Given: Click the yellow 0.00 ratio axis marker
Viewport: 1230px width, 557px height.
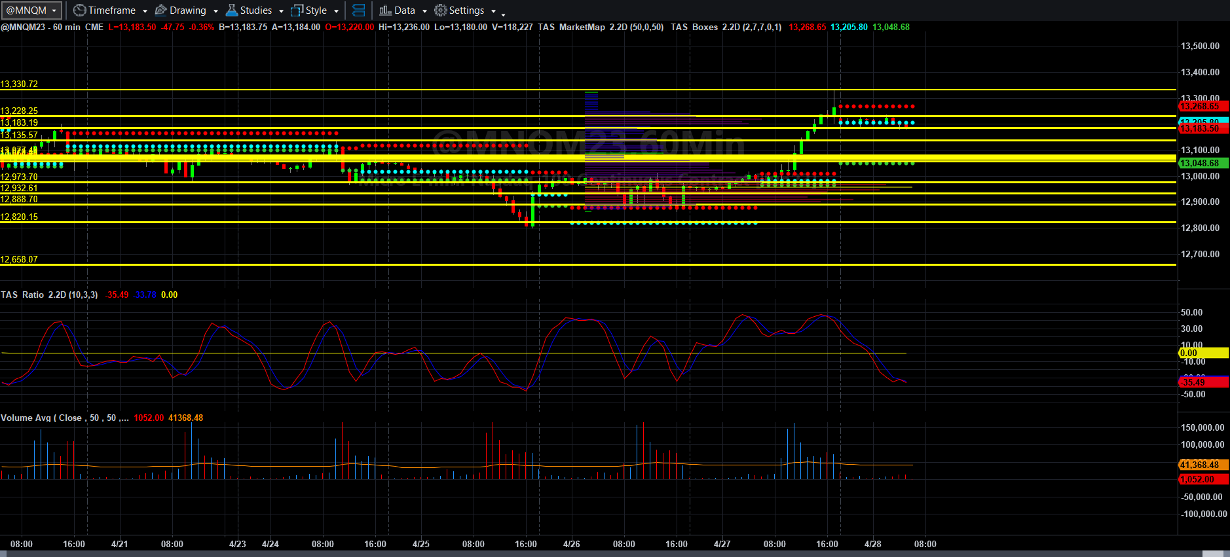Looking at the screenshot, I should [1203, 353].
